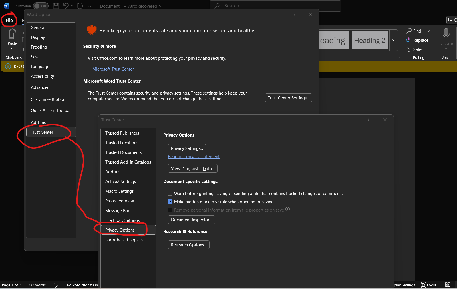The height and width of the screenshot is (289, 457).
Task: Select Trusted Publishers in Trust Center
Action: coord(128,133)
